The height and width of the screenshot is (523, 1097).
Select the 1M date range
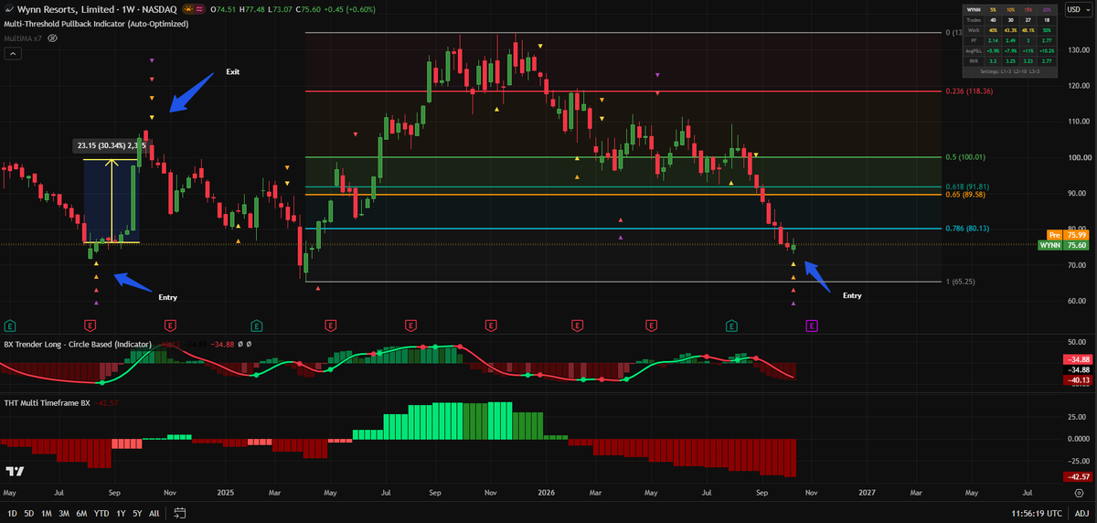(x=48, y=513)
